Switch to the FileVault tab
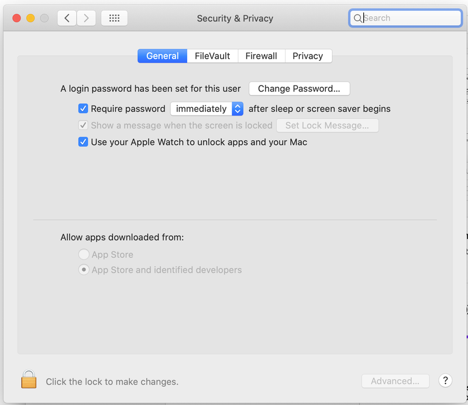 (x=212, y=56)
